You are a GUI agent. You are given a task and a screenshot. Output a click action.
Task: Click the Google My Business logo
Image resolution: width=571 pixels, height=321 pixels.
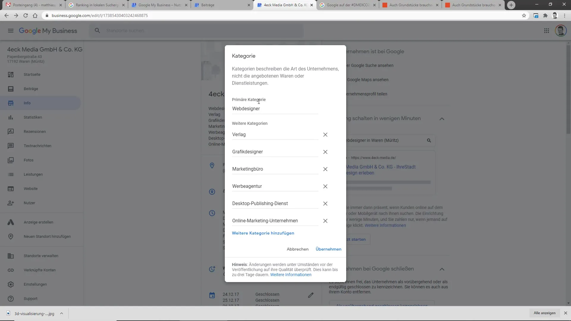click(x=48, y=31)
